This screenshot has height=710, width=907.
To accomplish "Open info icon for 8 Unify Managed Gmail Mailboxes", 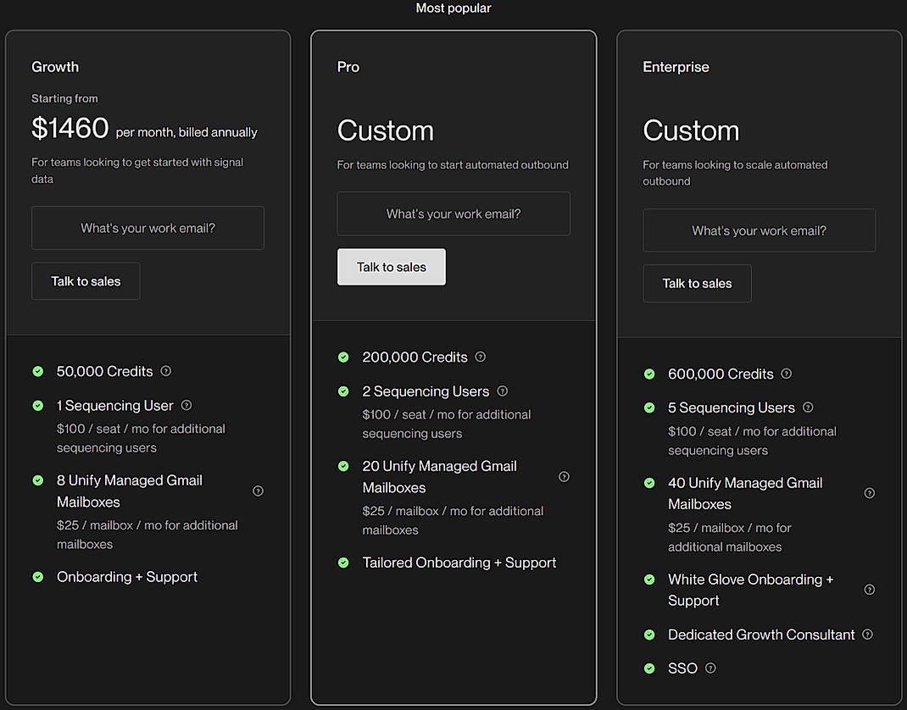I will 258,491.
